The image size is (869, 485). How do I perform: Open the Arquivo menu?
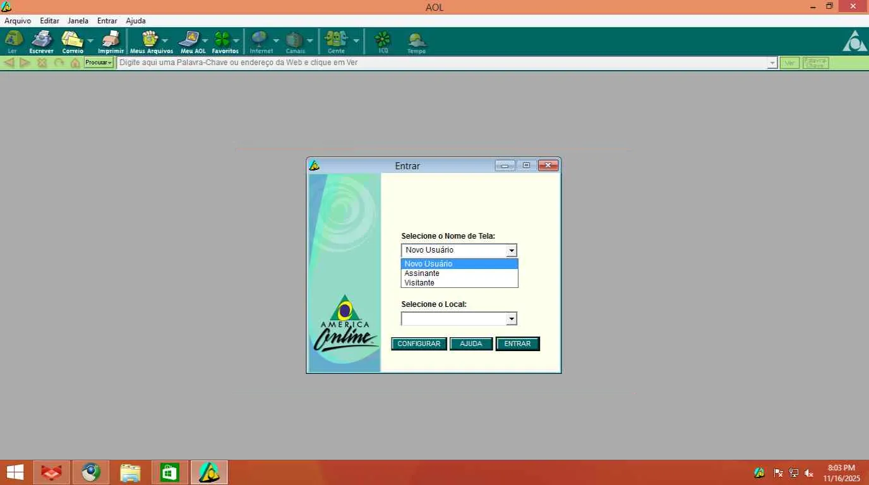coord(18,21)
